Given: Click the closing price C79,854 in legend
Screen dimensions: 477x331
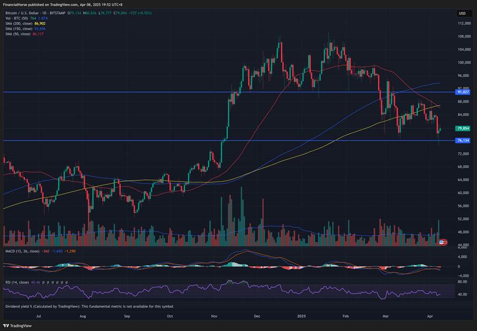Looking at the screenshot, I should point(120,13).
